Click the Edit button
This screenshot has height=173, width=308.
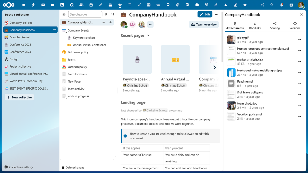coord(205,14)
